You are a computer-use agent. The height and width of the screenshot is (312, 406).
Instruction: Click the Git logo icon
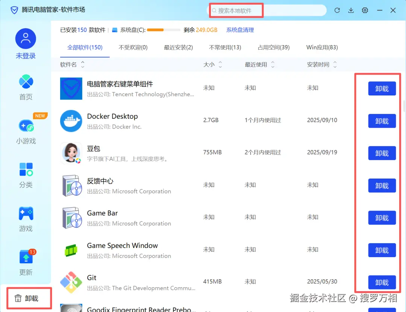(x=71, y=282)
